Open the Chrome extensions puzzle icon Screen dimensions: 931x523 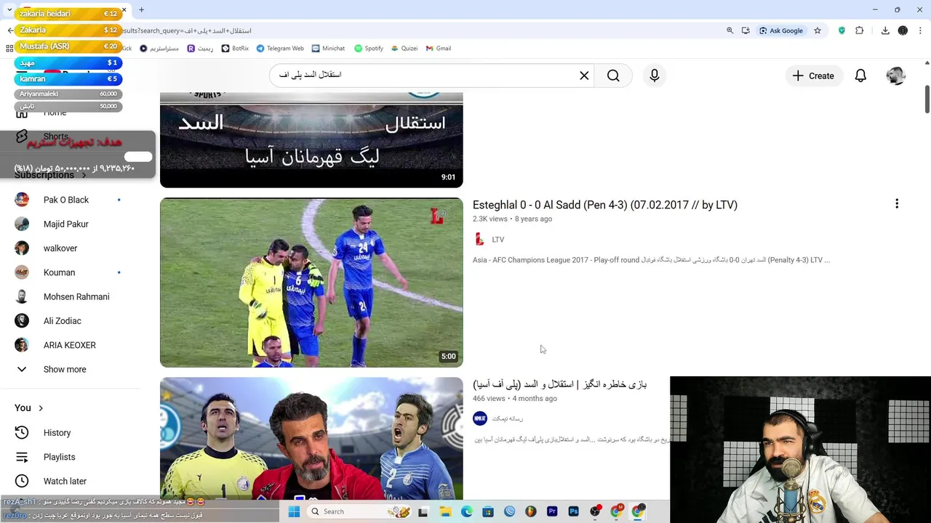tap(860, 31)
